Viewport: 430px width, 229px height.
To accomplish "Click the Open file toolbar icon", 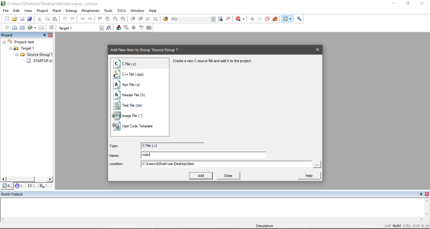I will pos(14,19).
